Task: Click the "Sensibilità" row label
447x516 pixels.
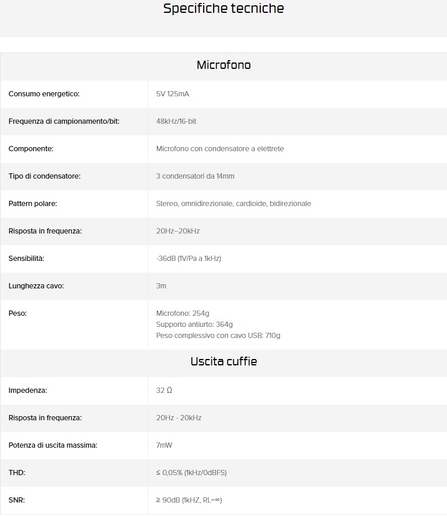Action: [x=26, y=259]
